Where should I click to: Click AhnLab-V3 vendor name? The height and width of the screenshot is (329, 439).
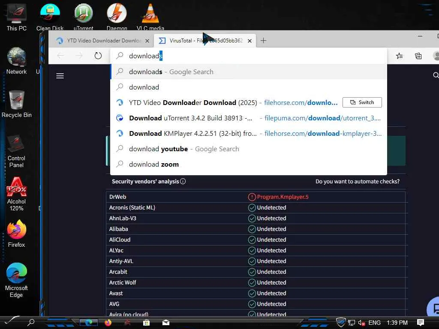coord(122,218)
